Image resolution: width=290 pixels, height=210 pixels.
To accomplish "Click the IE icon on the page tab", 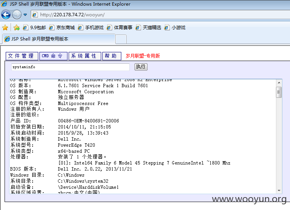I will (7, 39).
